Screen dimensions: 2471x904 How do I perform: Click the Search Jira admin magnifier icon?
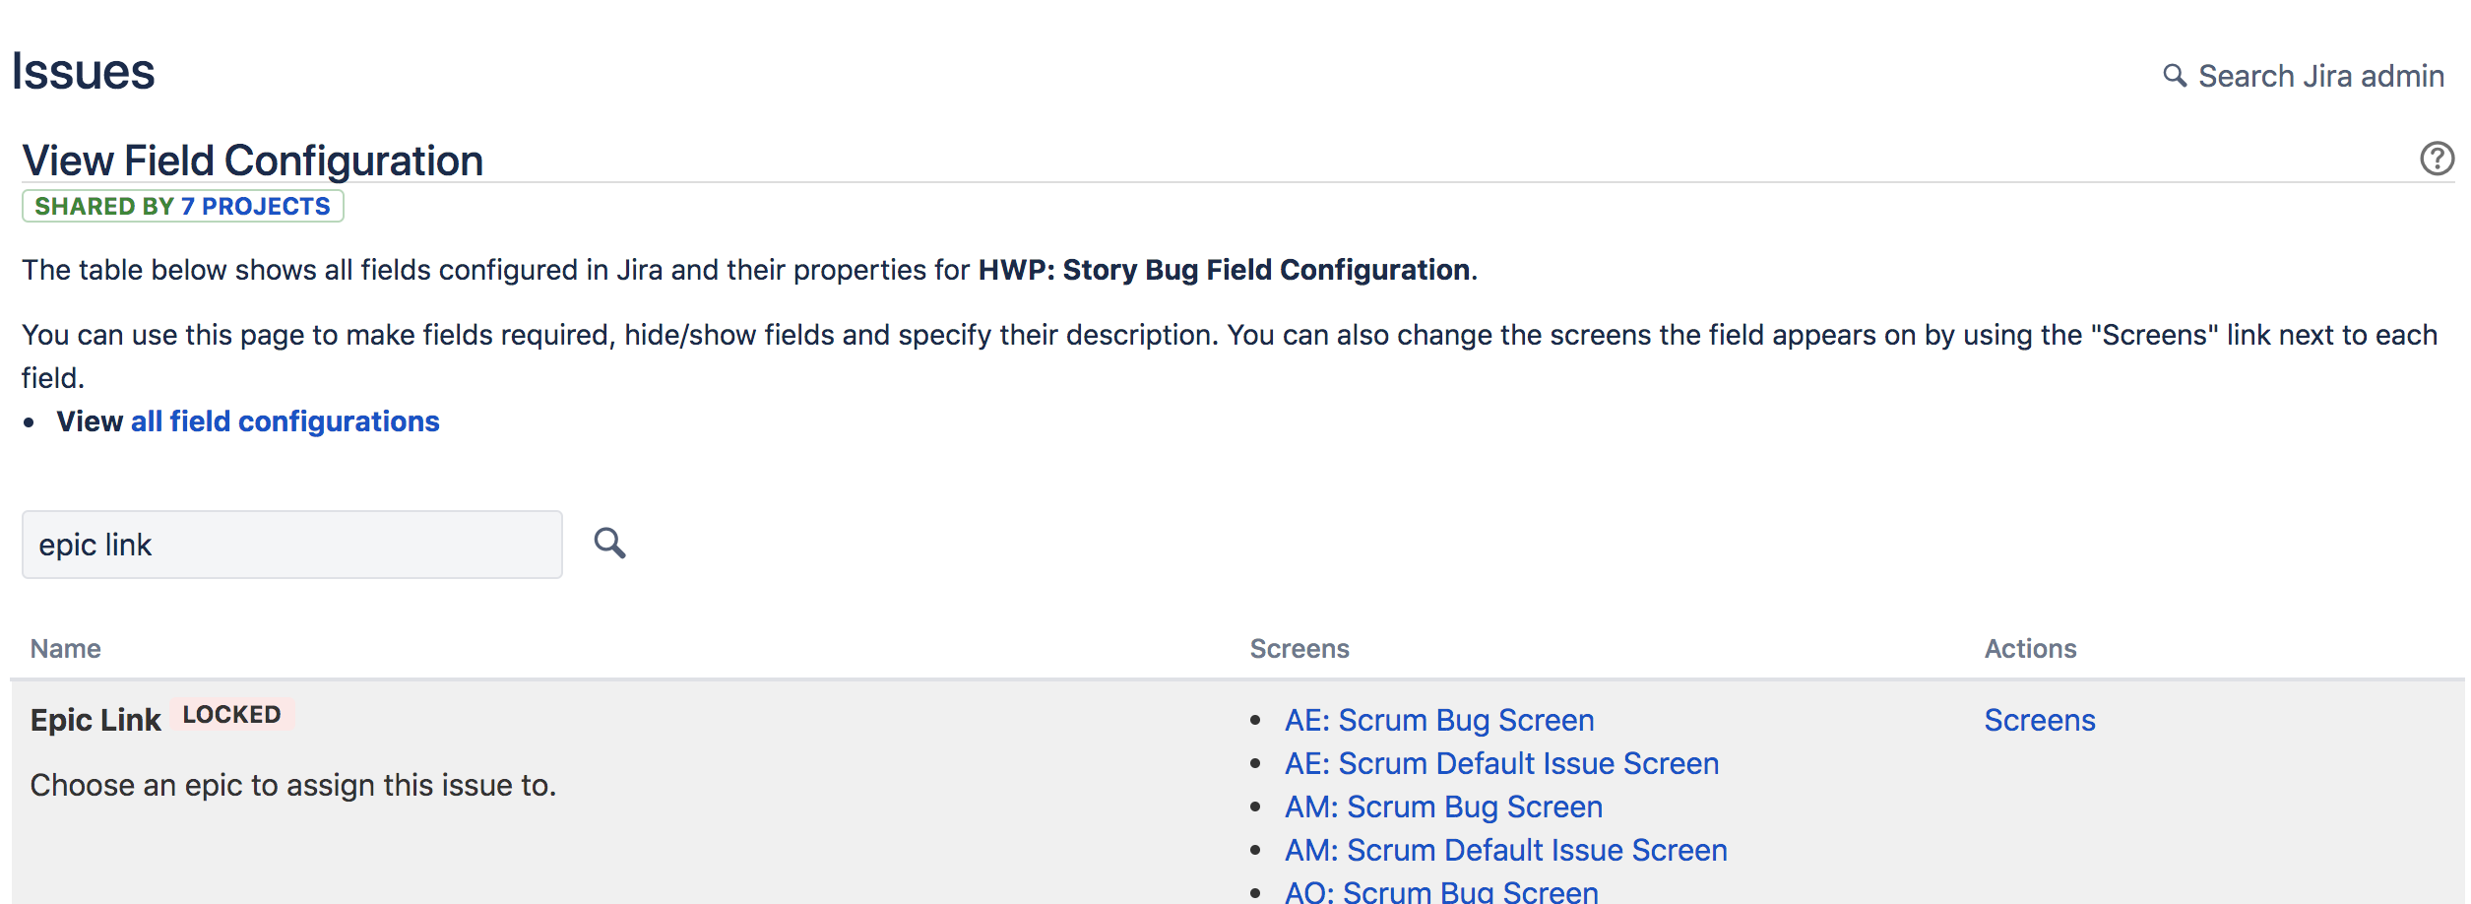coord(2174,76)
